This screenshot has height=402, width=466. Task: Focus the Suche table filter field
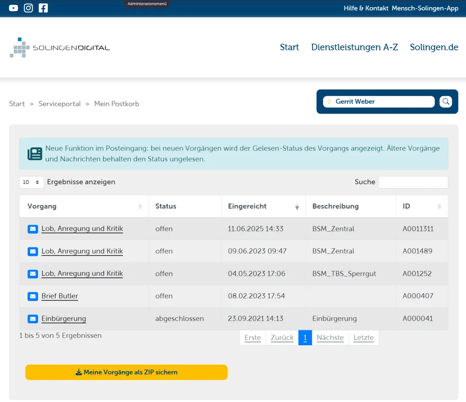413,182
